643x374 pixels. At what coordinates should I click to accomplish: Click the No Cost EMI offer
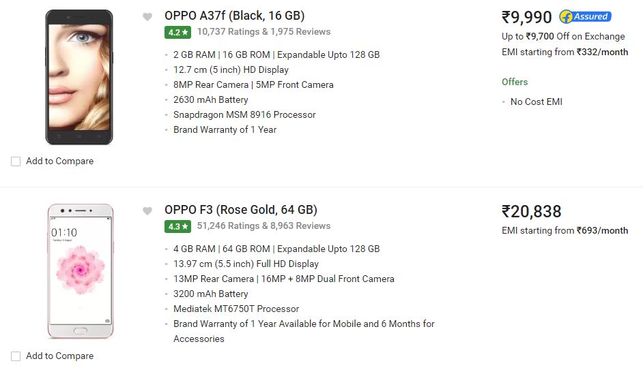tap(536, 102)
